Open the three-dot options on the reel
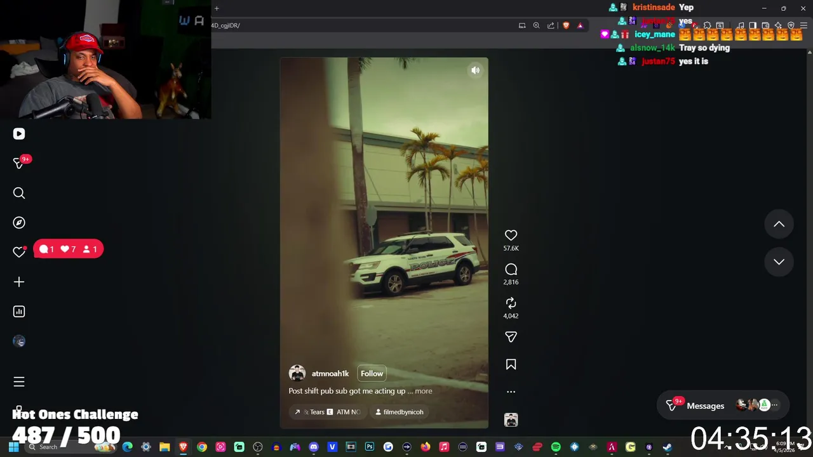 coord(511,392)
